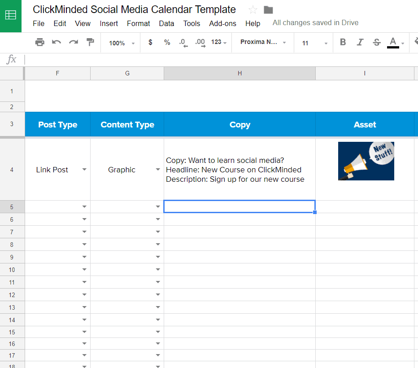
Task: Open the move-to-folder icon
Action: pos(268,10)
